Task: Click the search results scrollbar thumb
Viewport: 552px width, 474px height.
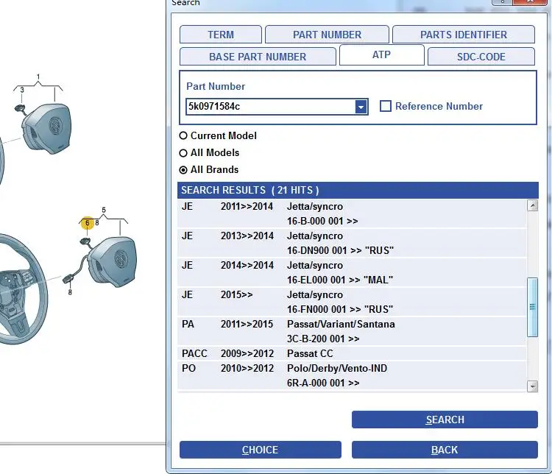Action: [532, 307]
